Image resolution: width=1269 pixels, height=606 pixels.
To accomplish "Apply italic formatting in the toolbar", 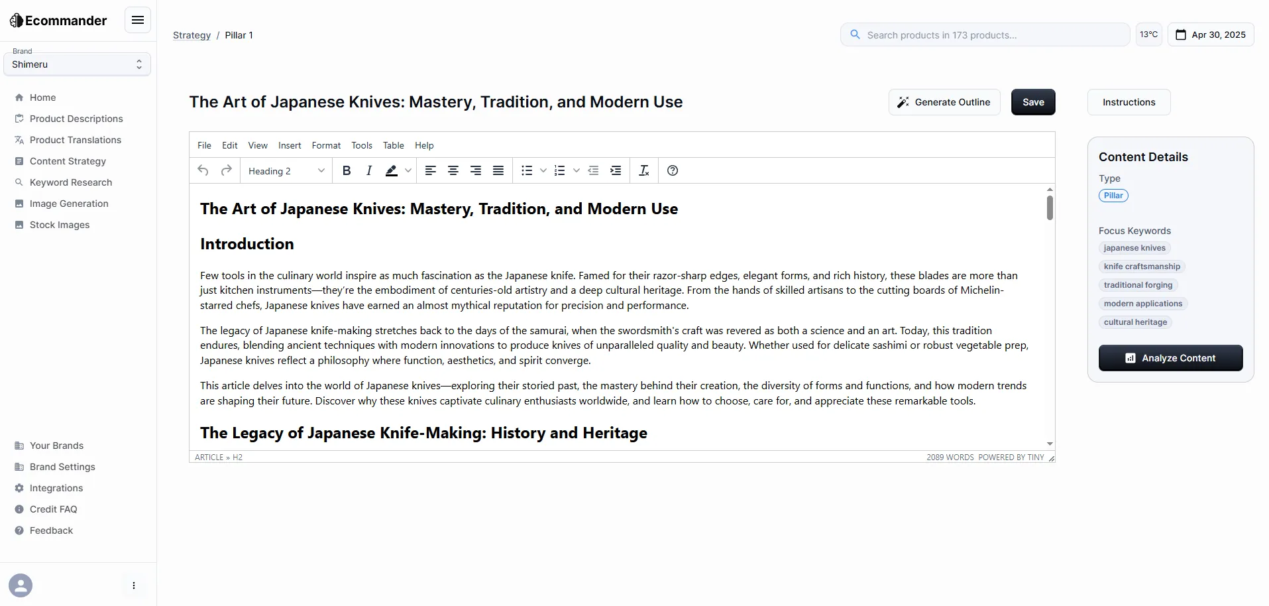I will 369,170.
